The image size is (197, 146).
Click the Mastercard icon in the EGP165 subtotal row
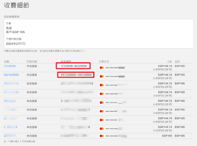pyautogui.click(x=102, y=136)
